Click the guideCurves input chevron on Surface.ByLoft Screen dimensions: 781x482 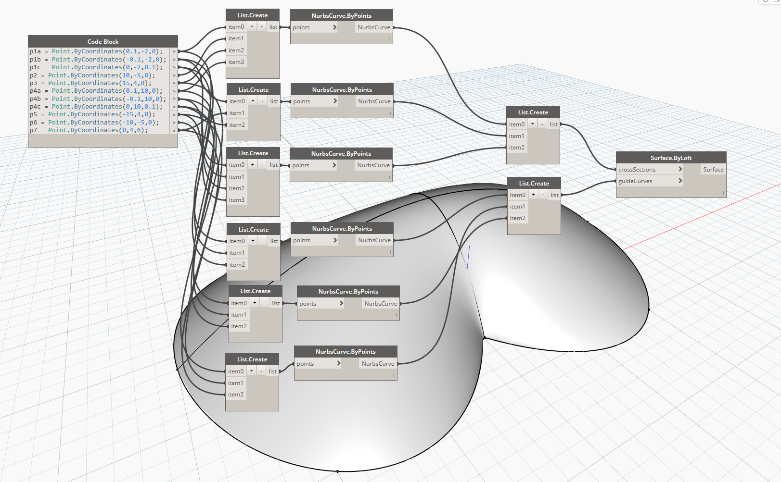click(x=680, y=181)
